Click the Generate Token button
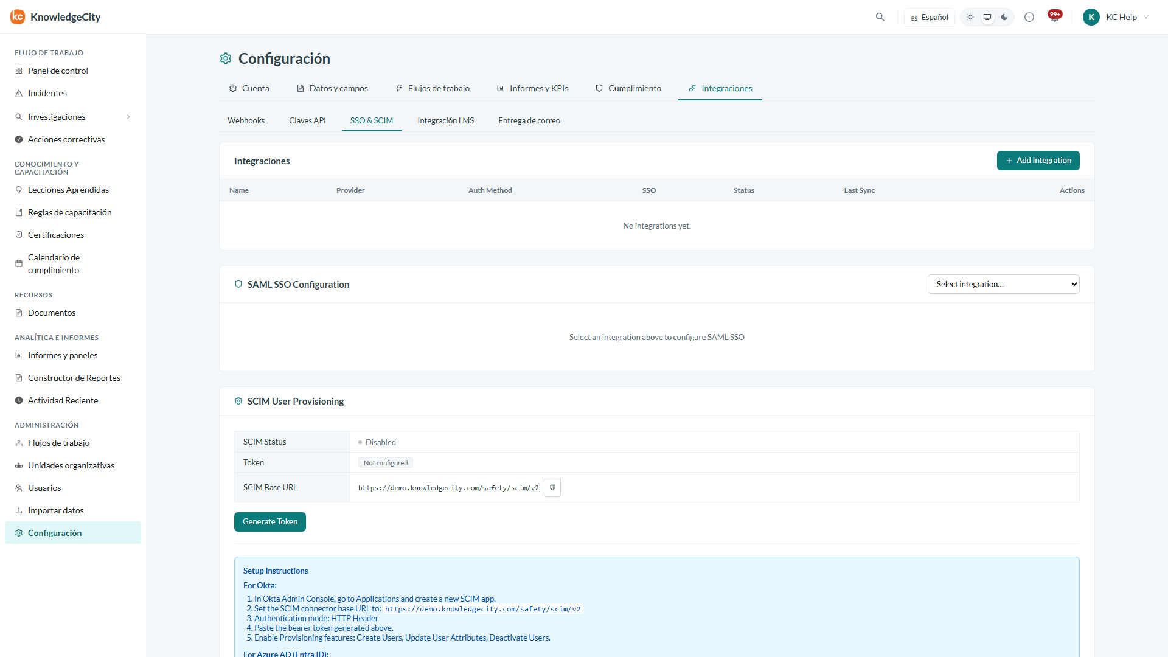The width and height of the screenshot is (1168, 657). coord(270,522)
